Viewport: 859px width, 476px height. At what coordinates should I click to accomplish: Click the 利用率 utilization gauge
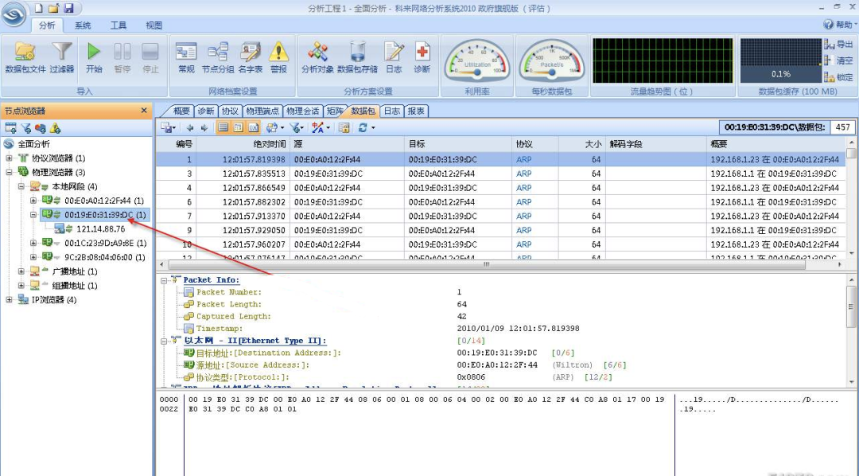(x=476, y=60)
